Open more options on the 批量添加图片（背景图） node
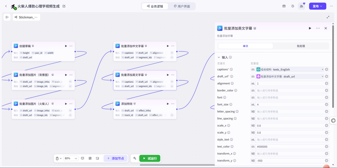 coord(71,75)
